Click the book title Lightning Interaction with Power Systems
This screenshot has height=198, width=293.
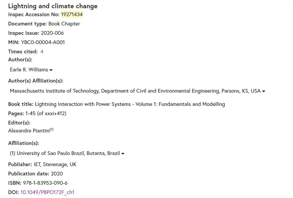click(130, 104)
